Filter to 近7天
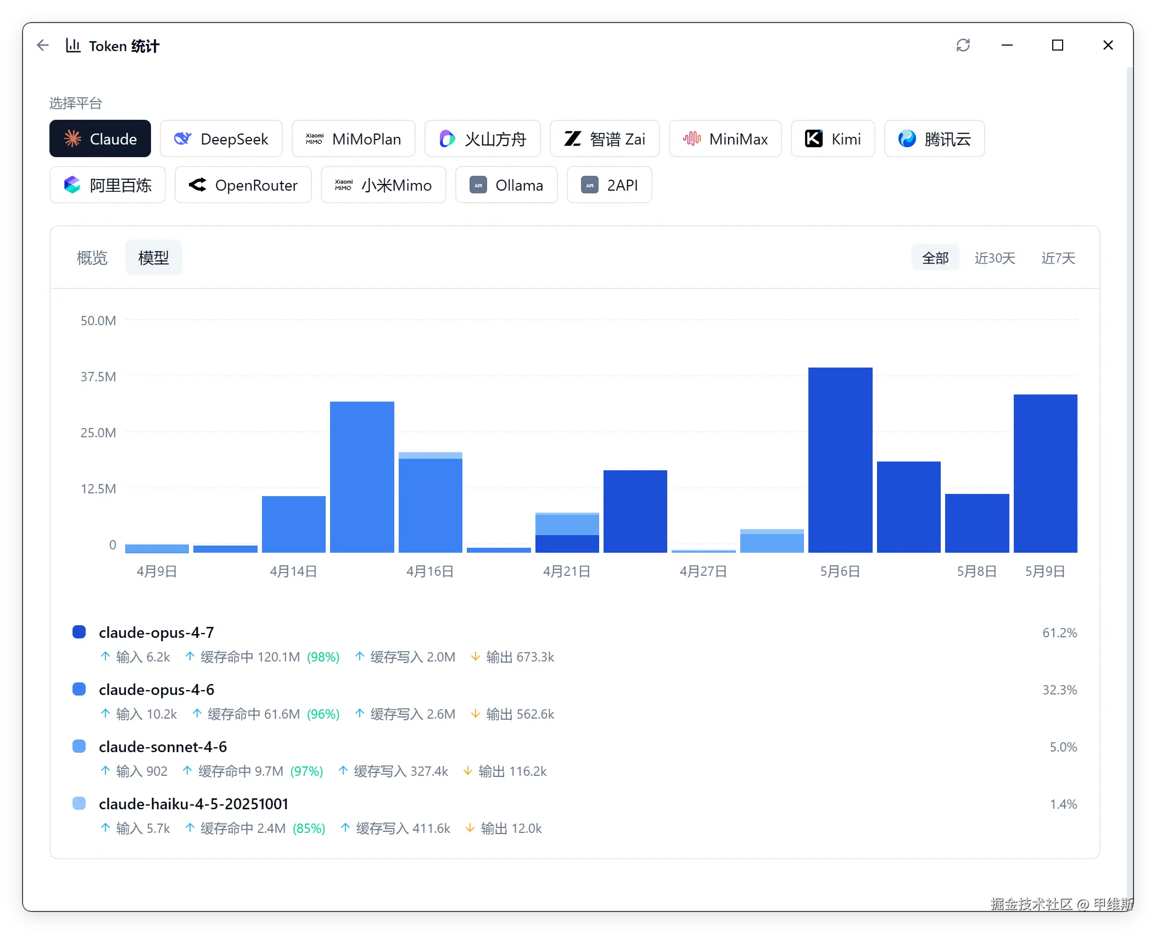The image size is (1156, 934). pyautogui.click(x=1058, y=258)
